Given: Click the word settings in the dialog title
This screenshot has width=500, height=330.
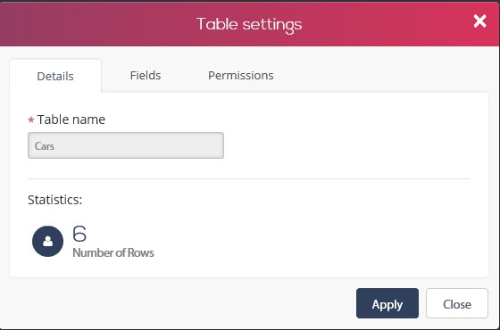Looking at the screenshot, I should [x=272, y=25].
